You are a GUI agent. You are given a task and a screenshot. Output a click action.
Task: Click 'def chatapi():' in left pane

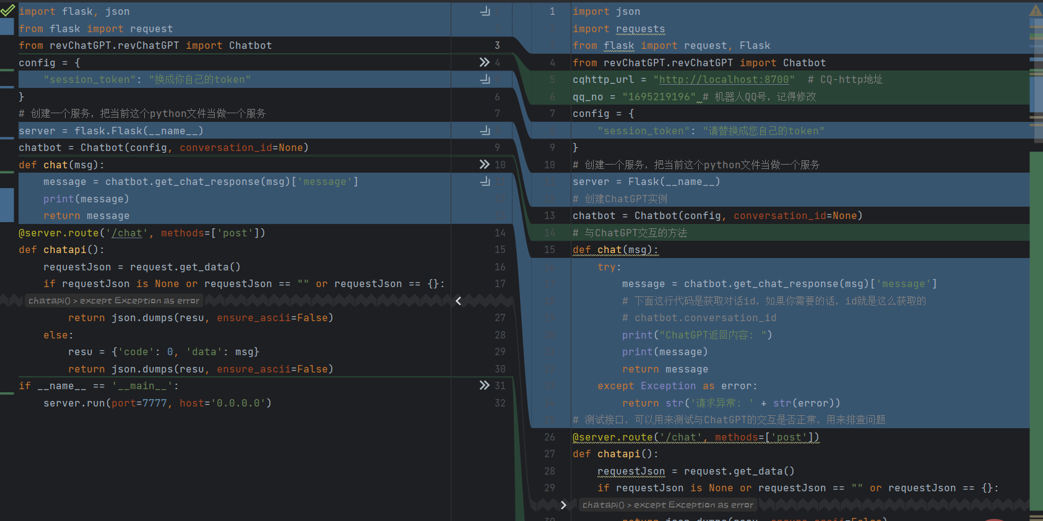click(62, 249)
